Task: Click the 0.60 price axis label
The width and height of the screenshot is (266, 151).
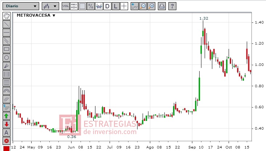Action: (x=259, y=107)
